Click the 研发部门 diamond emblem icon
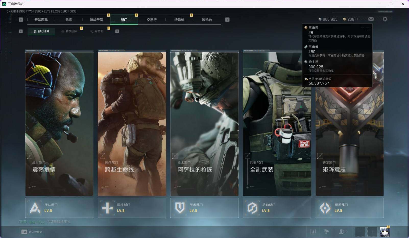Viewport: 409px width, 238px height. pyautogui.click(x=325, y=208)
